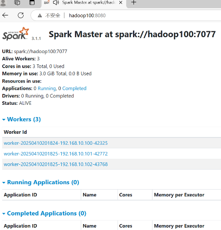Click the Spark Master page heading
The height and width of the screenshot is (230, 221).
tap(132, 34)
